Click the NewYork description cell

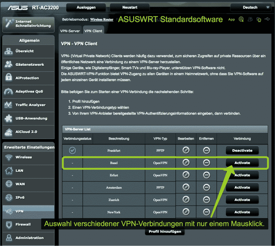pyautogui.click(x=114, y=212)
